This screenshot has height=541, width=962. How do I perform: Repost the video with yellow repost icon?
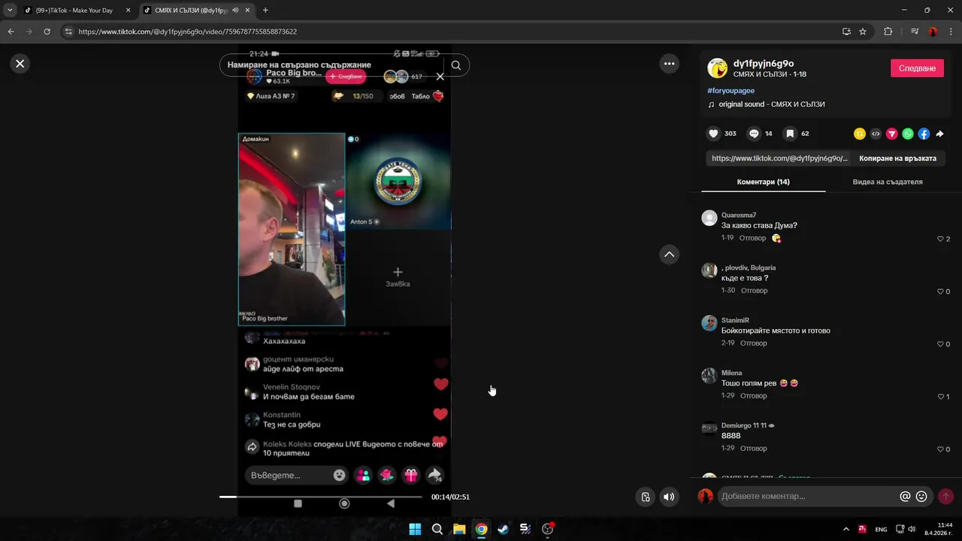(x=860, y=134)
